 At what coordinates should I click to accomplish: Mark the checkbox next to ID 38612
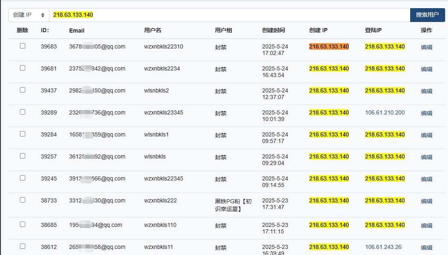22,246
